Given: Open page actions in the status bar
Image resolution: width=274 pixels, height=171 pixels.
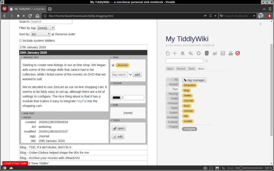Looking at the screenshot, I should click(x=223, y=168).
